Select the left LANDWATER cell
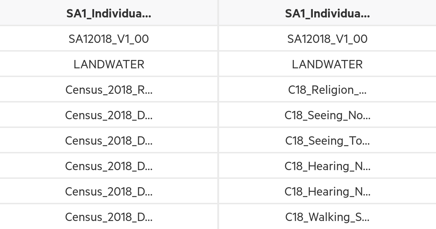The width and height of the screenshot is (436, 229). 109,64
